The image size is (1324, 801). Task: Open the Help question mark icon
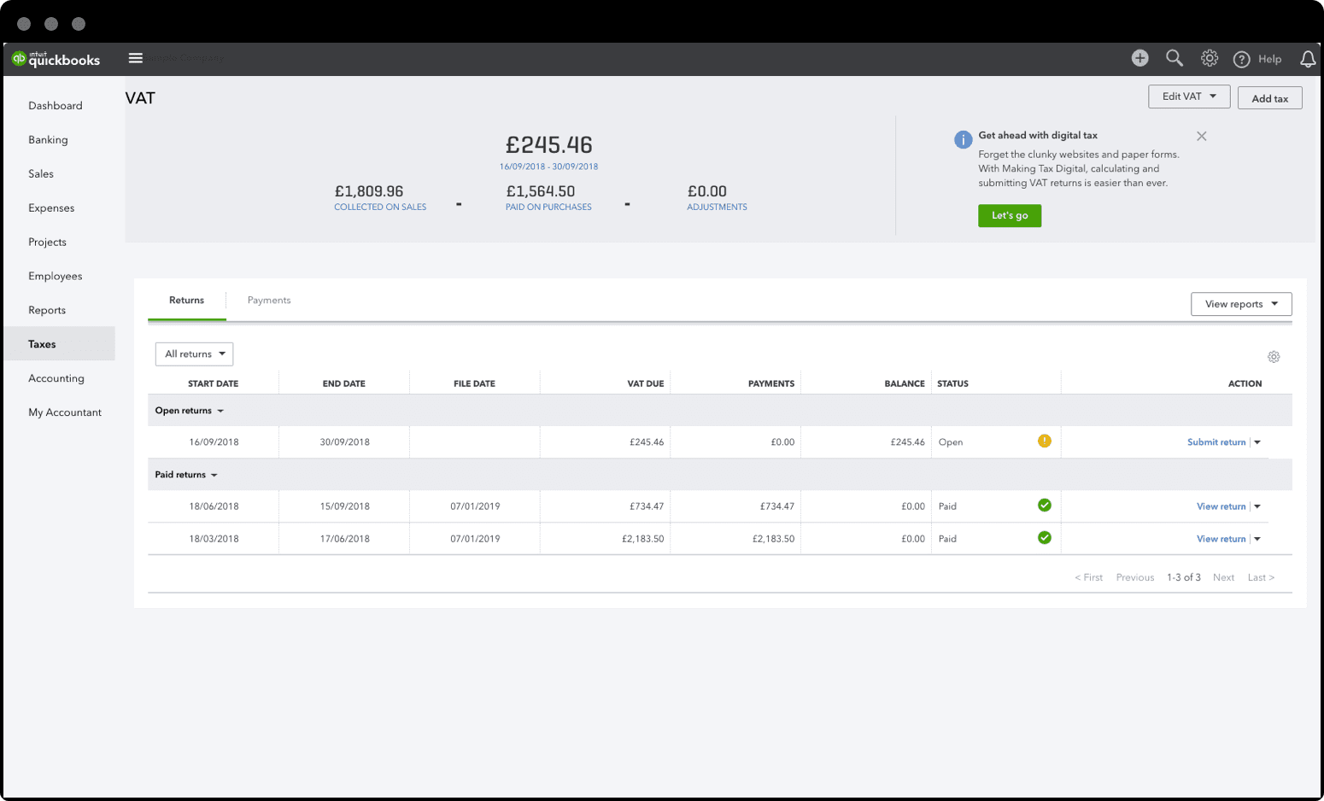pos(1242,59)
